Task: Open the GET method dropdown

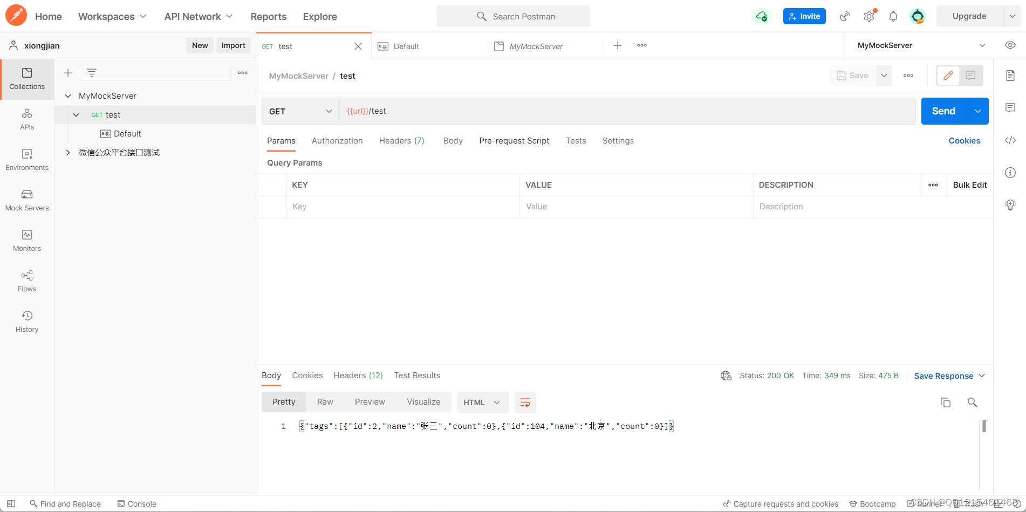Action: point(300,111)
